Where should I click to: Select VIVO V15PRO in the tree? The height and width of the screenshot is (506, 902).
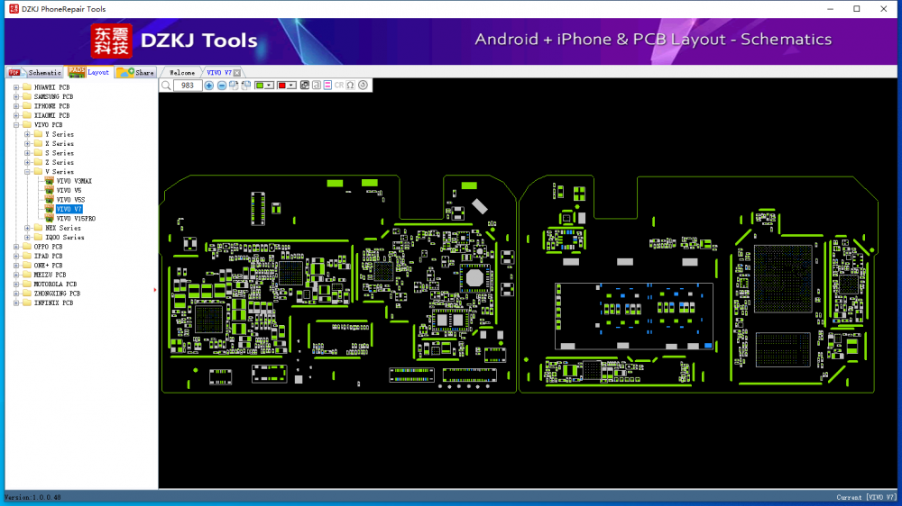click(x=76, y=219)
